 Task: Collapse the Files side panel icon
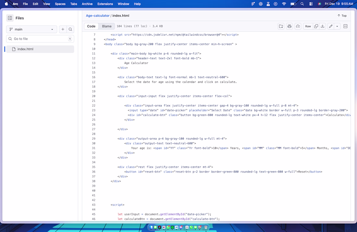pyautogui.click(x=10, y=18)
